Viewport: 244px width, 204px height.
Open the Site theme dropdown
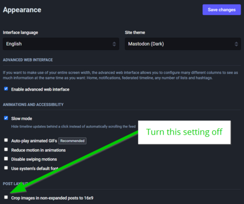pos(183,44)
